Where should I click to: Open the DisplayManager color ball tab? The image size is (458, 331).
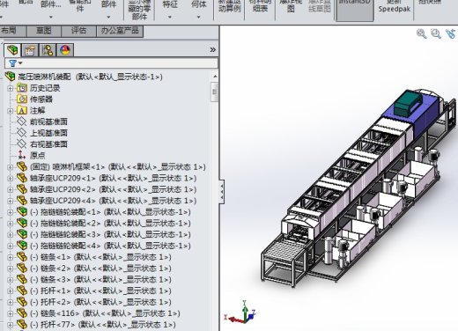pyautogui.click(x=65, y=50)
